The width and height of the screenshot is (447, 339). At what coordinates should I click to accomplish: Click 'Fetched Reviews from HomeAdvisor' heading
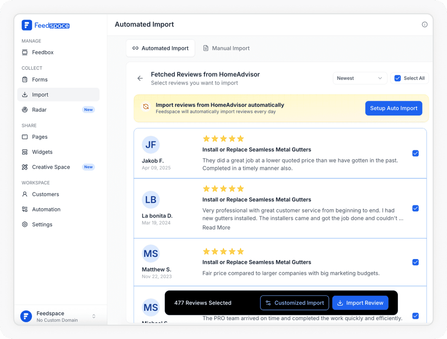(x=205, y=75)
